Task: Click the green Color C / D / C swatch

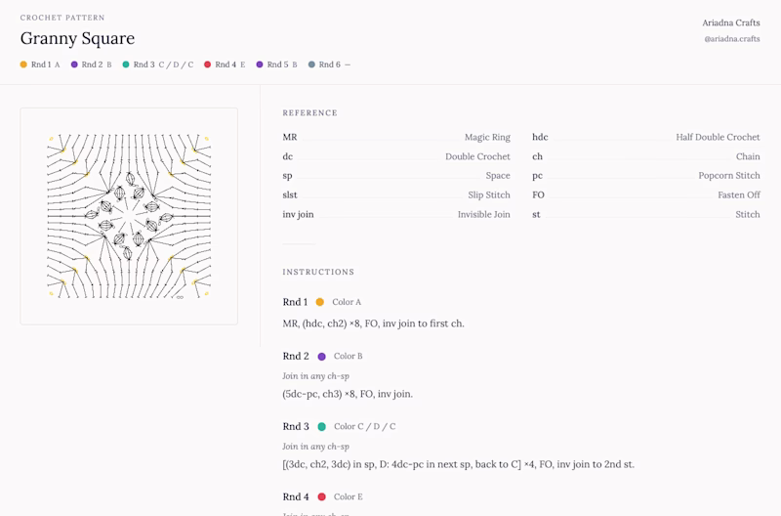Action: click(321, 427)
